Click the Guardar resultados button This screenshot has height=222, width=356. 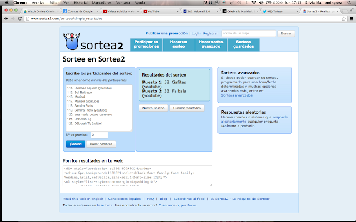[x=187, y=108]
